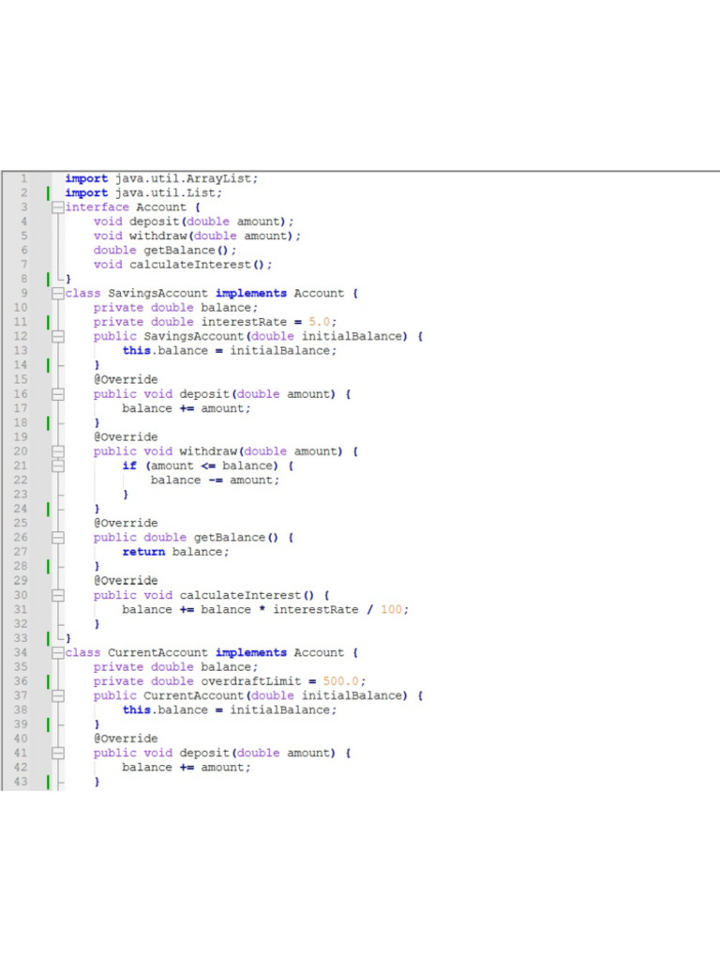Screen dimensions: 720x961
Task: Click the @Override annotation on line 15
Action: click(126, 379)
